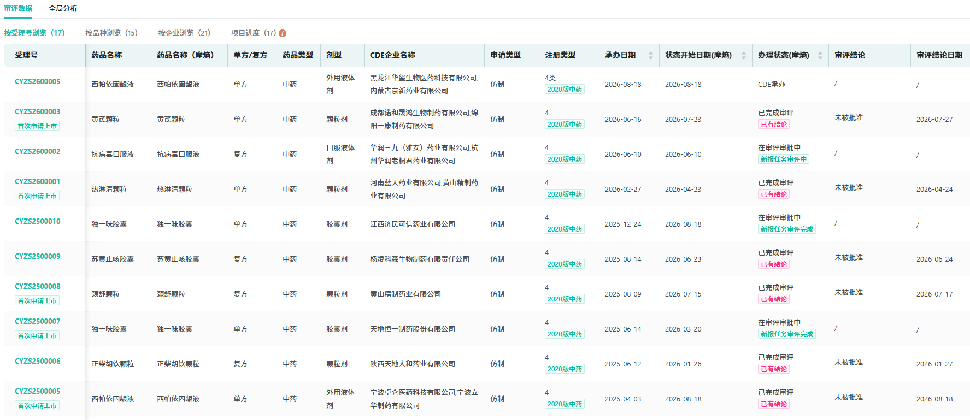This screenshot has width=970, height=420.
Task: Click 审评结论日期 column header
Action: pyautogui.click(x=939, y=55)
